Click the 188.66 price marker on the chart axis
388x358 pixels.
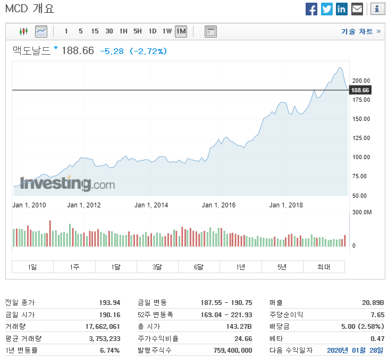coord(360,90)
